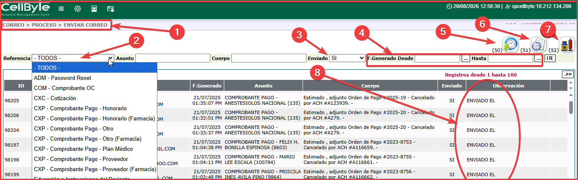The height and width of the screenshot is (180, 578).
Task: Go to next records with ->> button
Action: (x=567, y=74)
